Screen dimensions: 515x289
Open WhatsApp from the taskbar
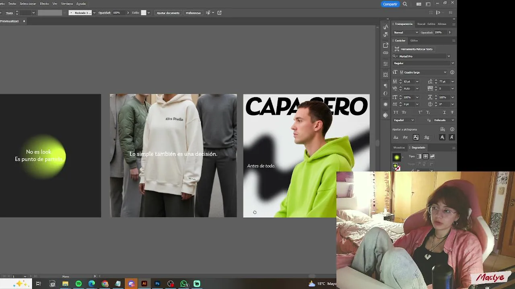184,284
